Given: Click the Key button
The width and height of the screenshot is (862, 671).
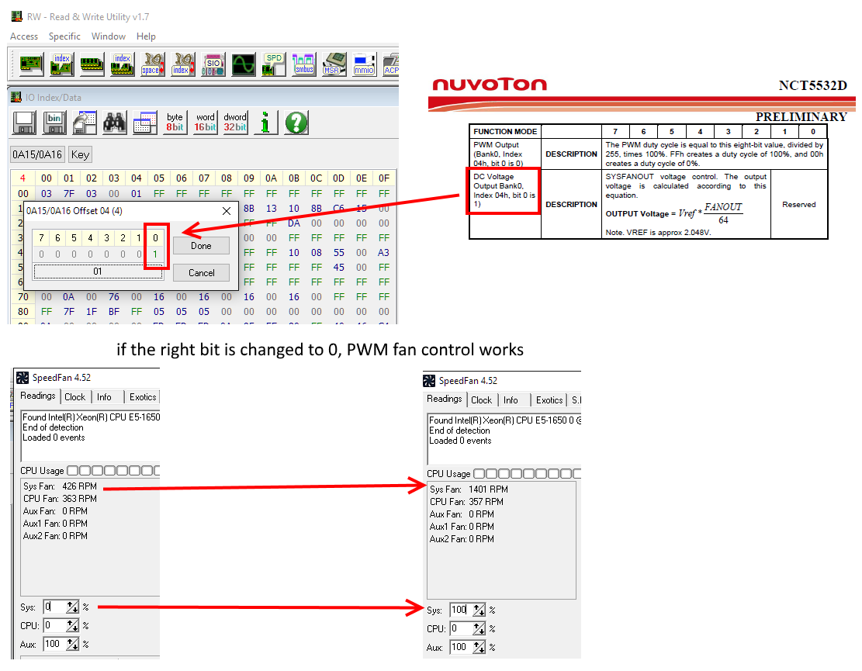Looking at the screenshot, I should (x=80, y=154).
